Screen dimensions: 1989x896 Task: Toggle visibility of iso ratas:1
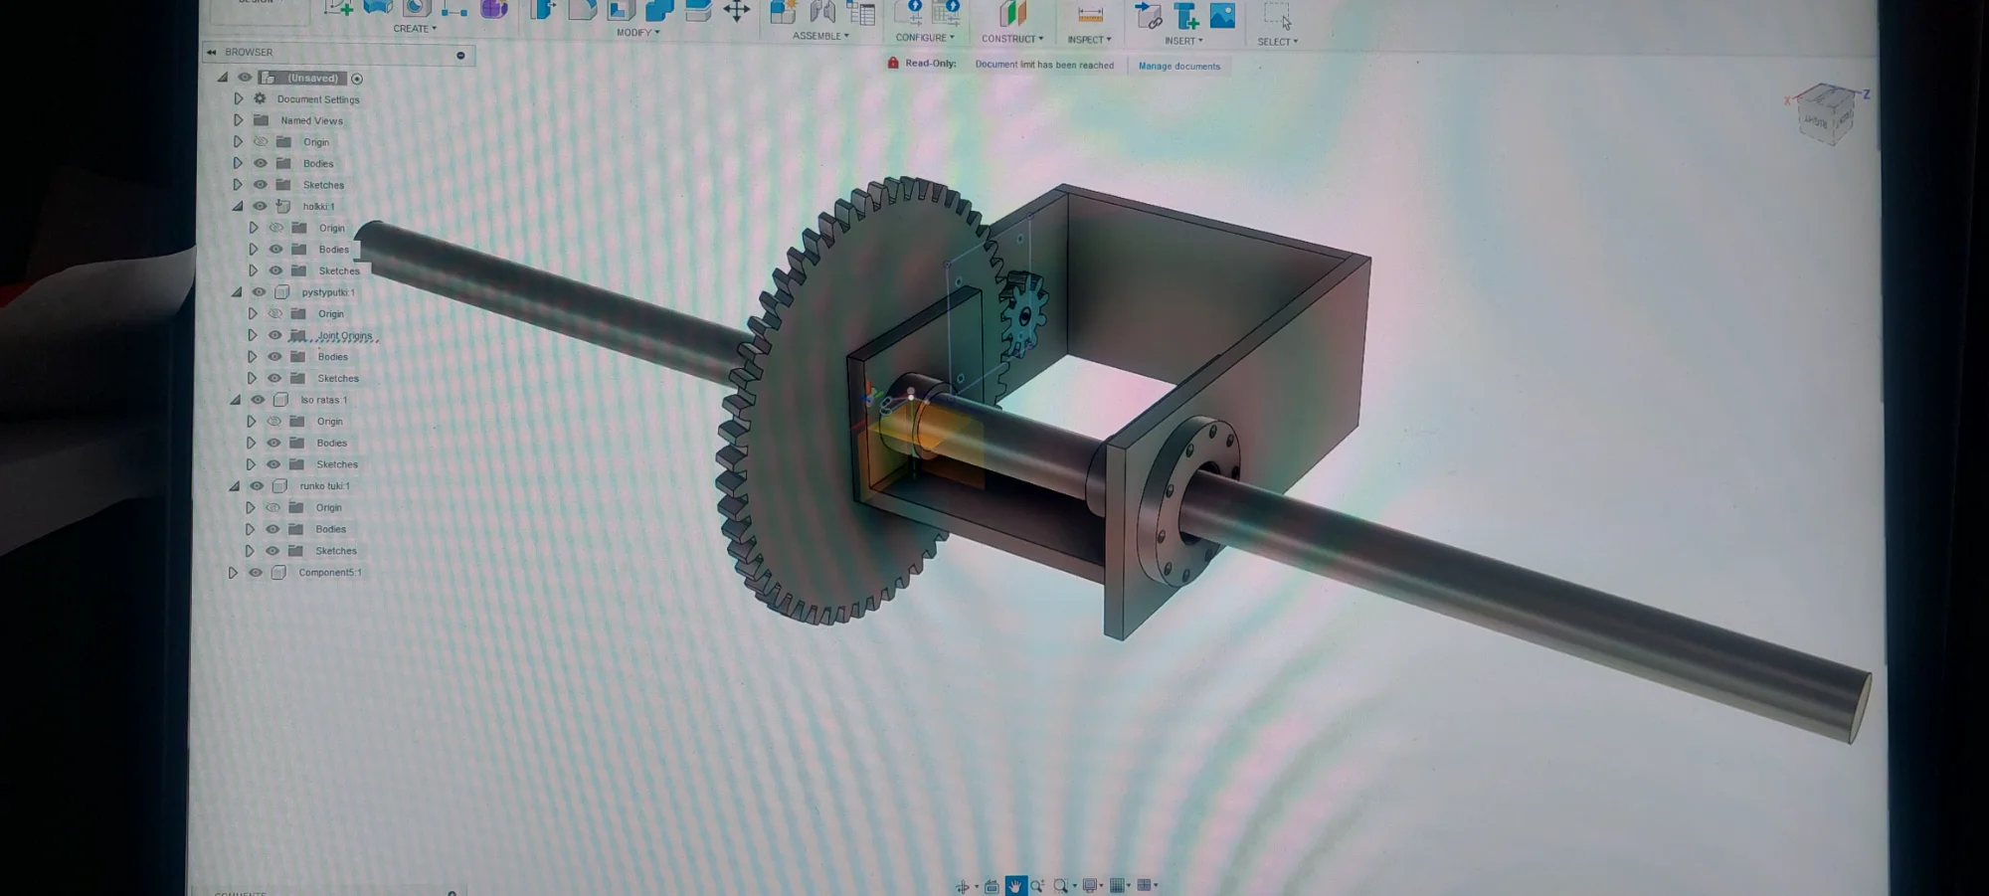[258, 400]
